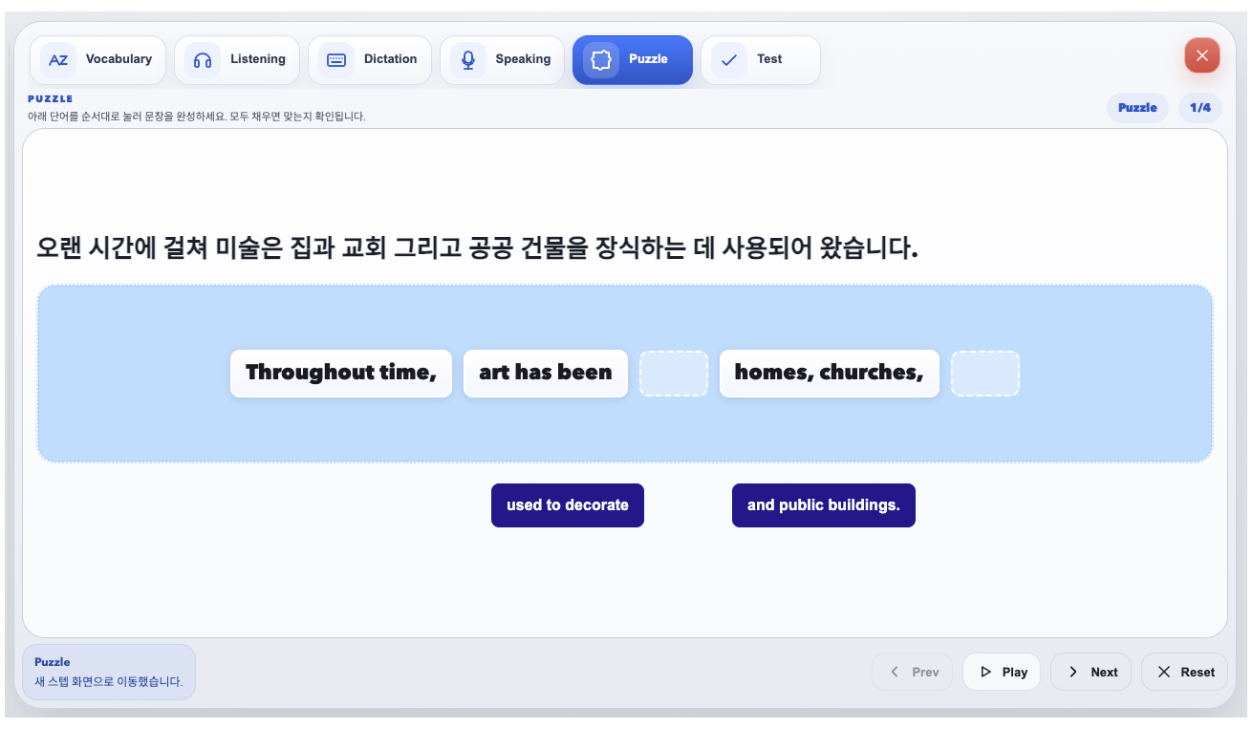Click the play triangle icon
This screenshot has width=1253, height=729.
986,672
